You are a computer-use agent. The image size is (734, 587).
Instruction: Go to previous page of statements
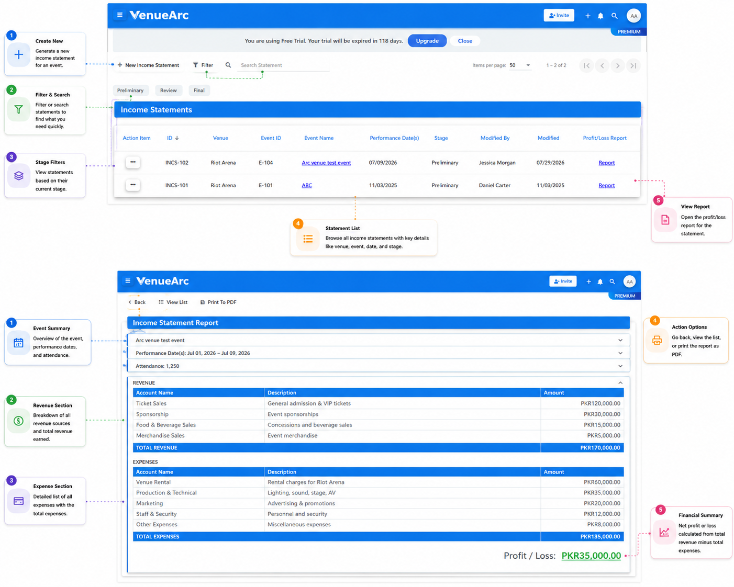click(602, 65)
